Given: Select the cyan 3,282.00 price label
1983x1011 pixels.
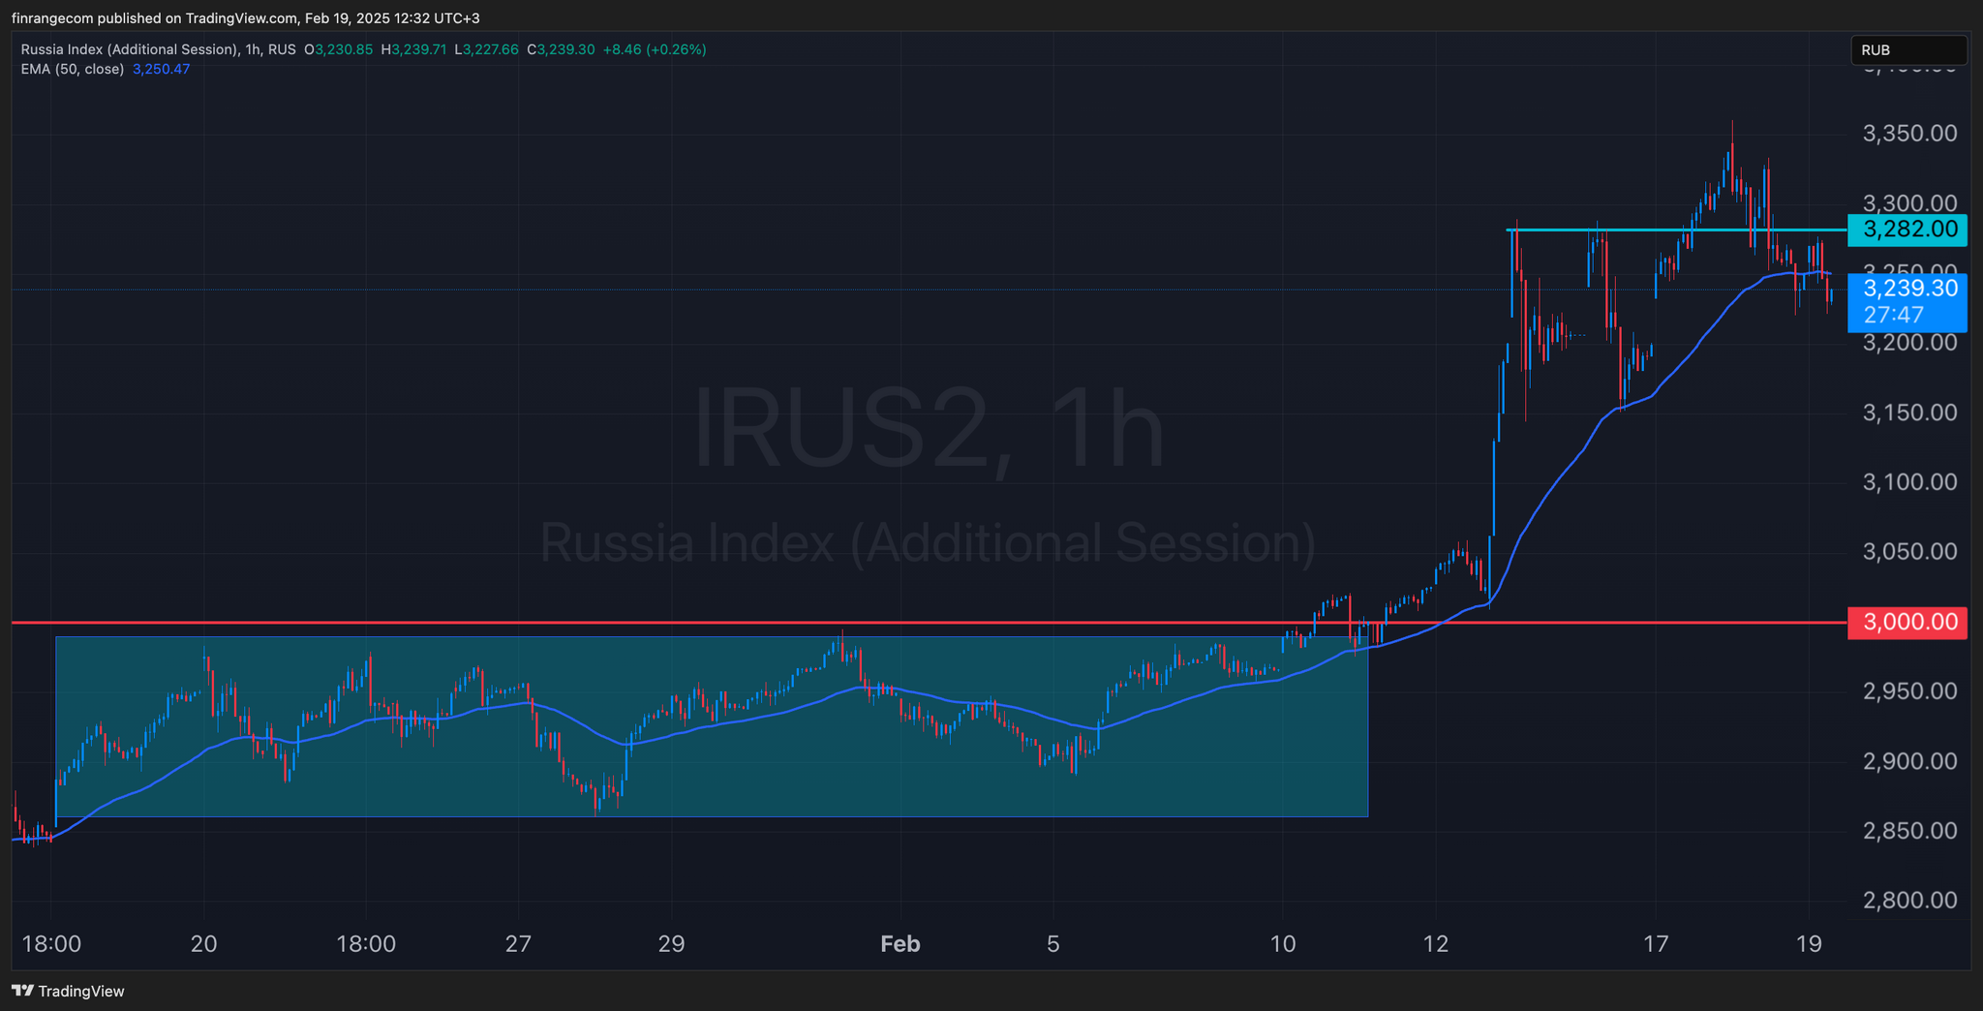Looking at the screenshot, I should (1907, 230).
